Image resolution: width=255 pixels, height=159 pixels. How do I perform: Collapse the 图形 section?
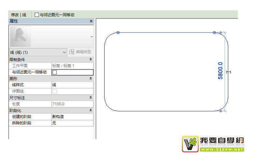(x=91, y=79)
